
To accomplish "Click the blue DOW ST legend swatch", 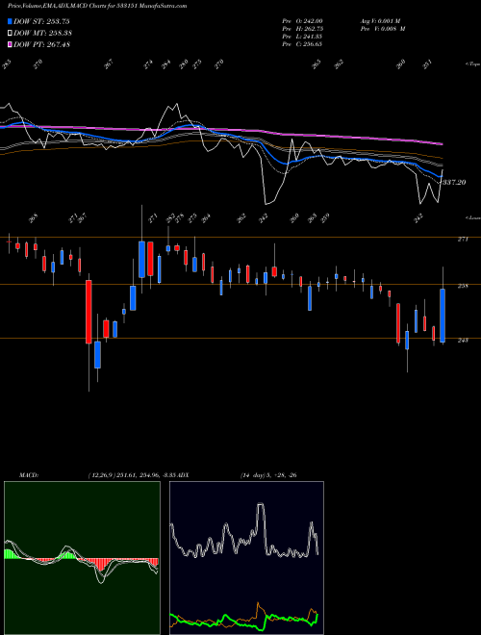I will (11, 21).
